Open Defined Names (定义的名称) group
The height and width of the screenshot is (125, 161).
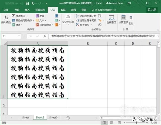point(68,20)
